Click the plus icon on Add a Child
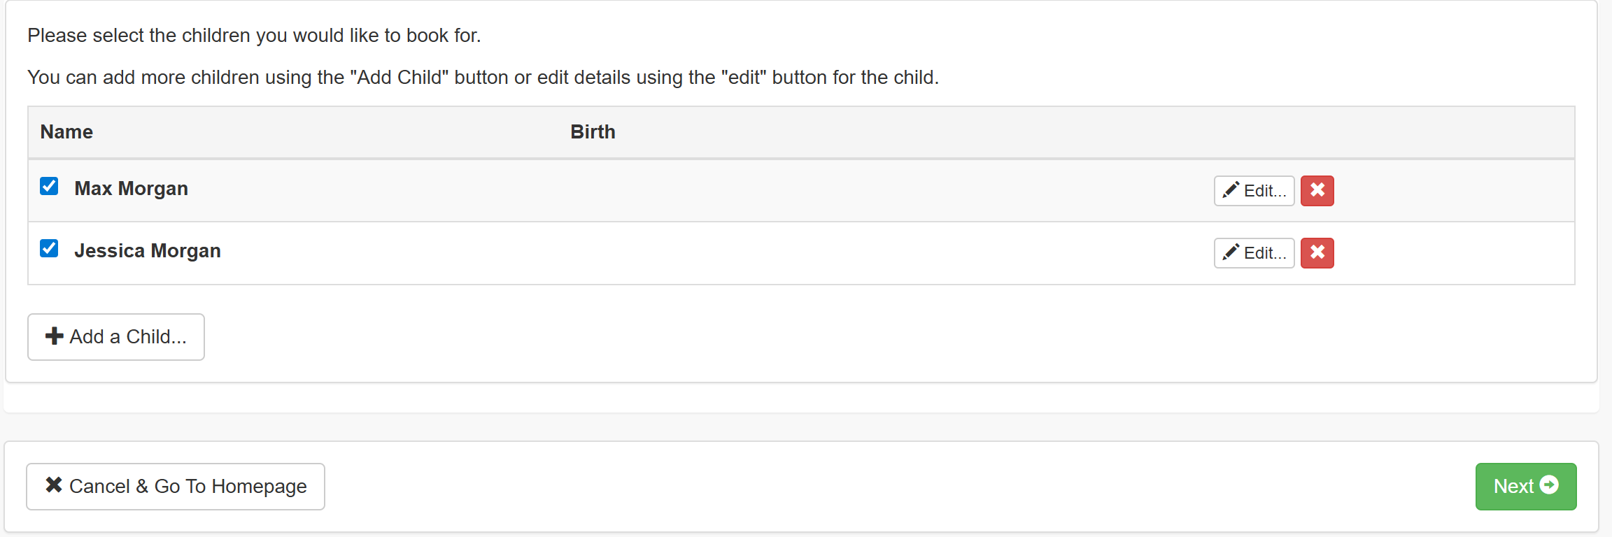This screenshot has height=537, width=1612. (x=54, y=336)
